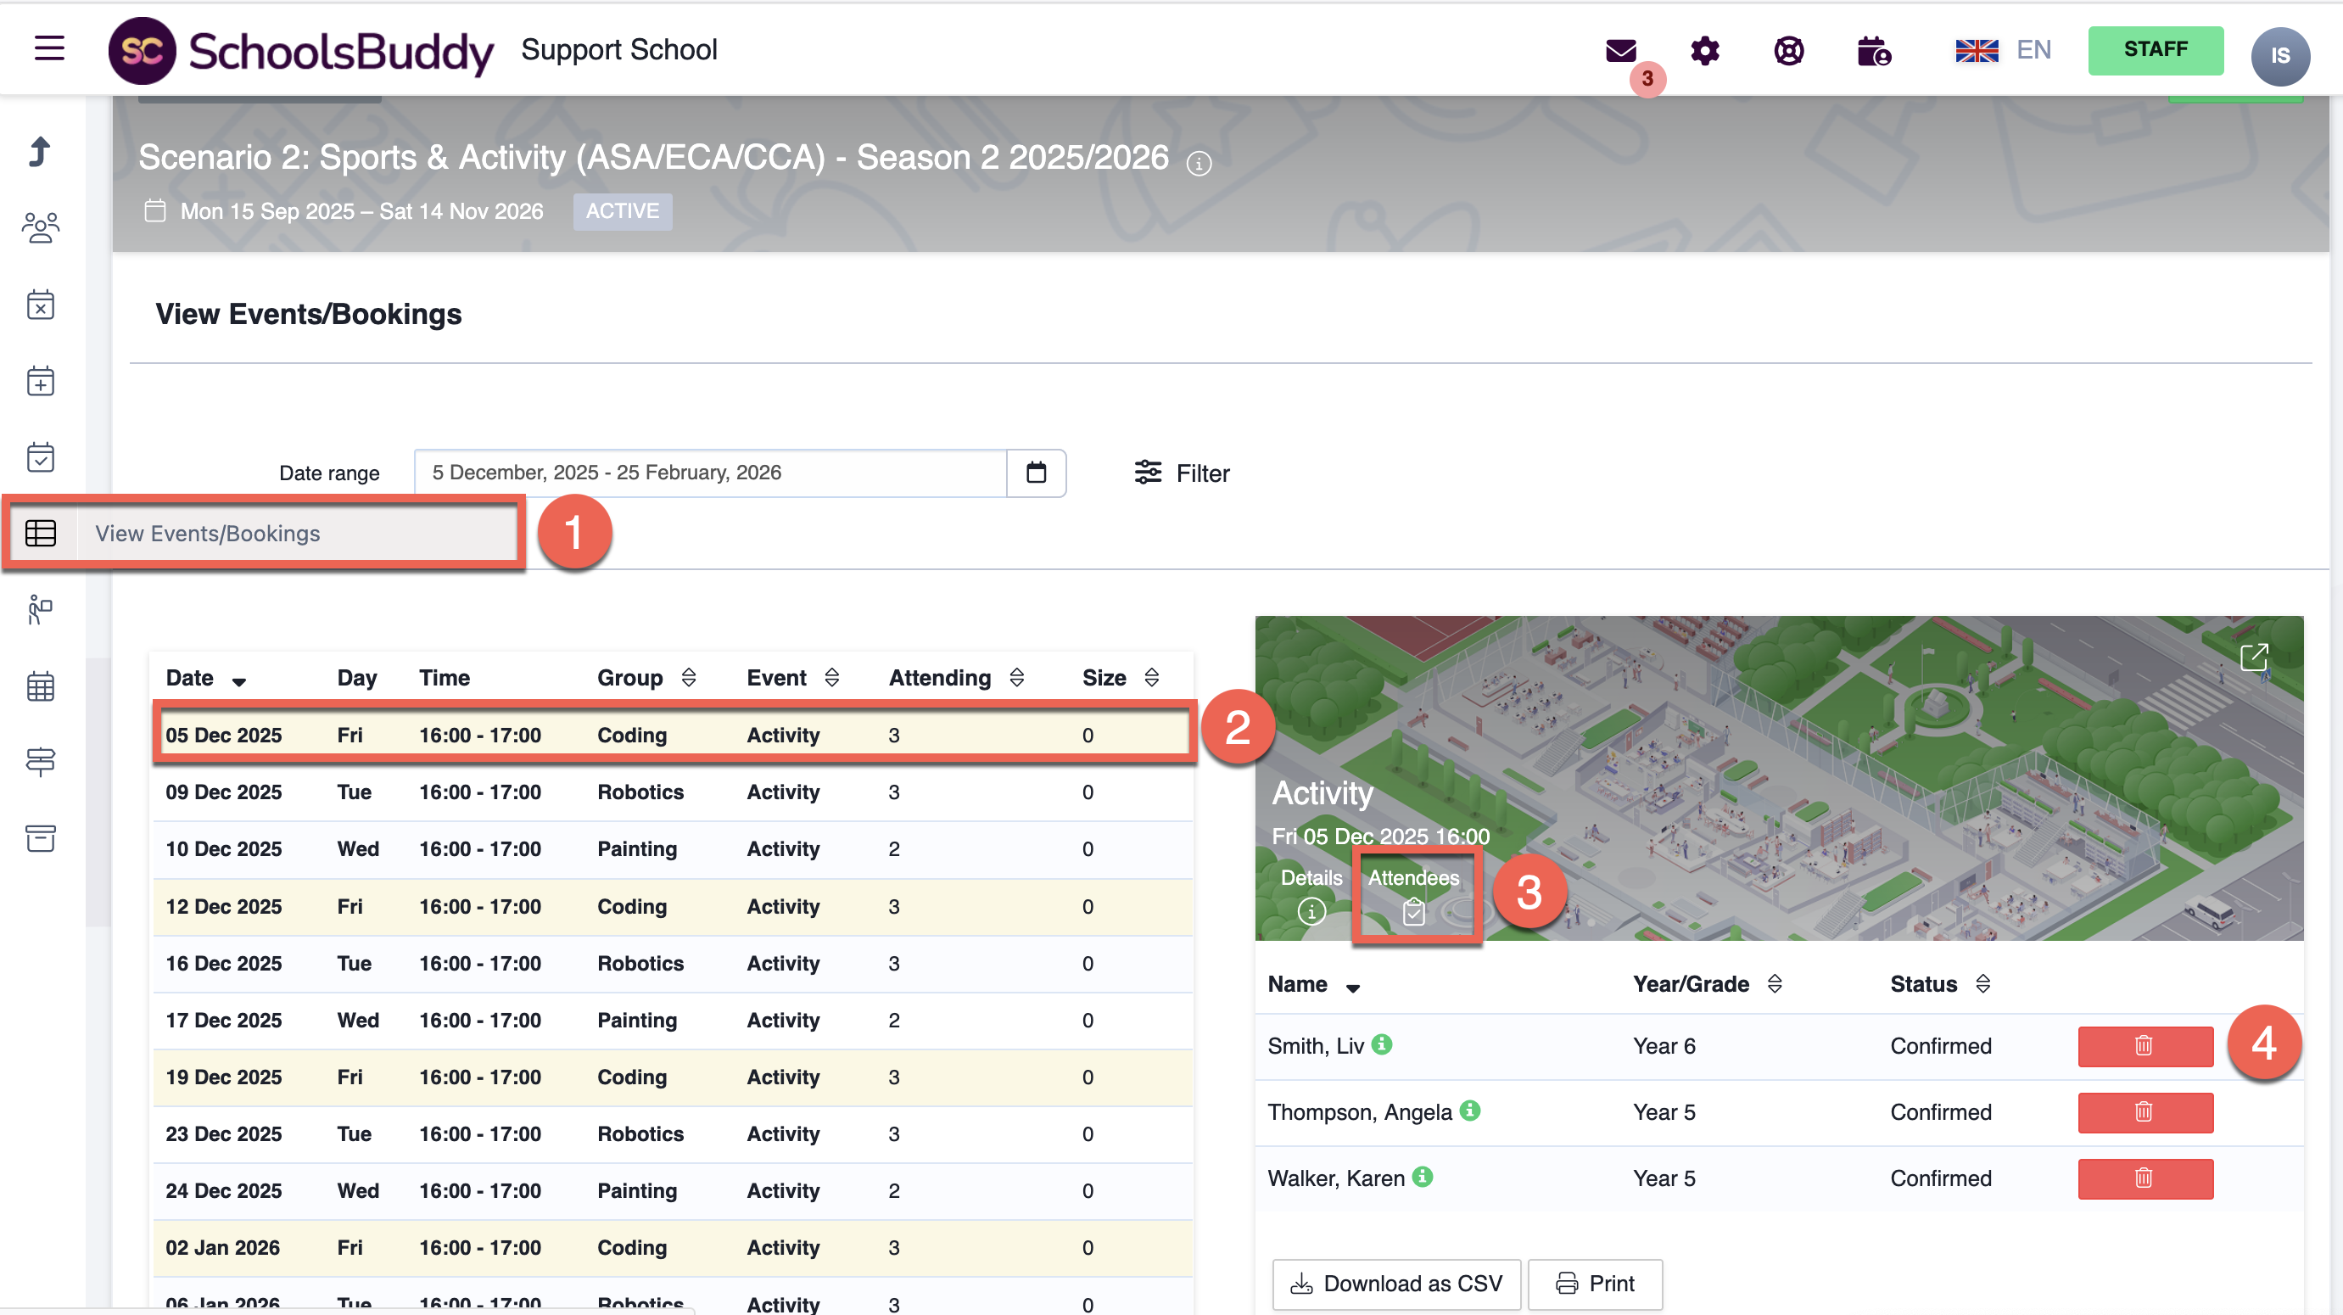Click the people group sidebar icon

click(x=40, y=227)
